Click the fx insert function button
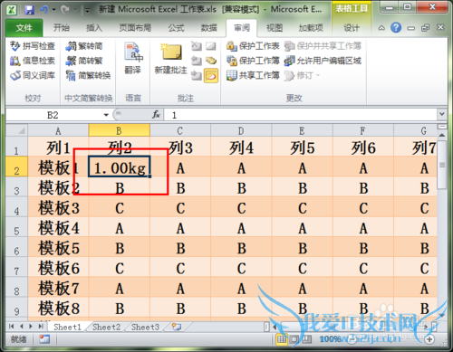 156,115
